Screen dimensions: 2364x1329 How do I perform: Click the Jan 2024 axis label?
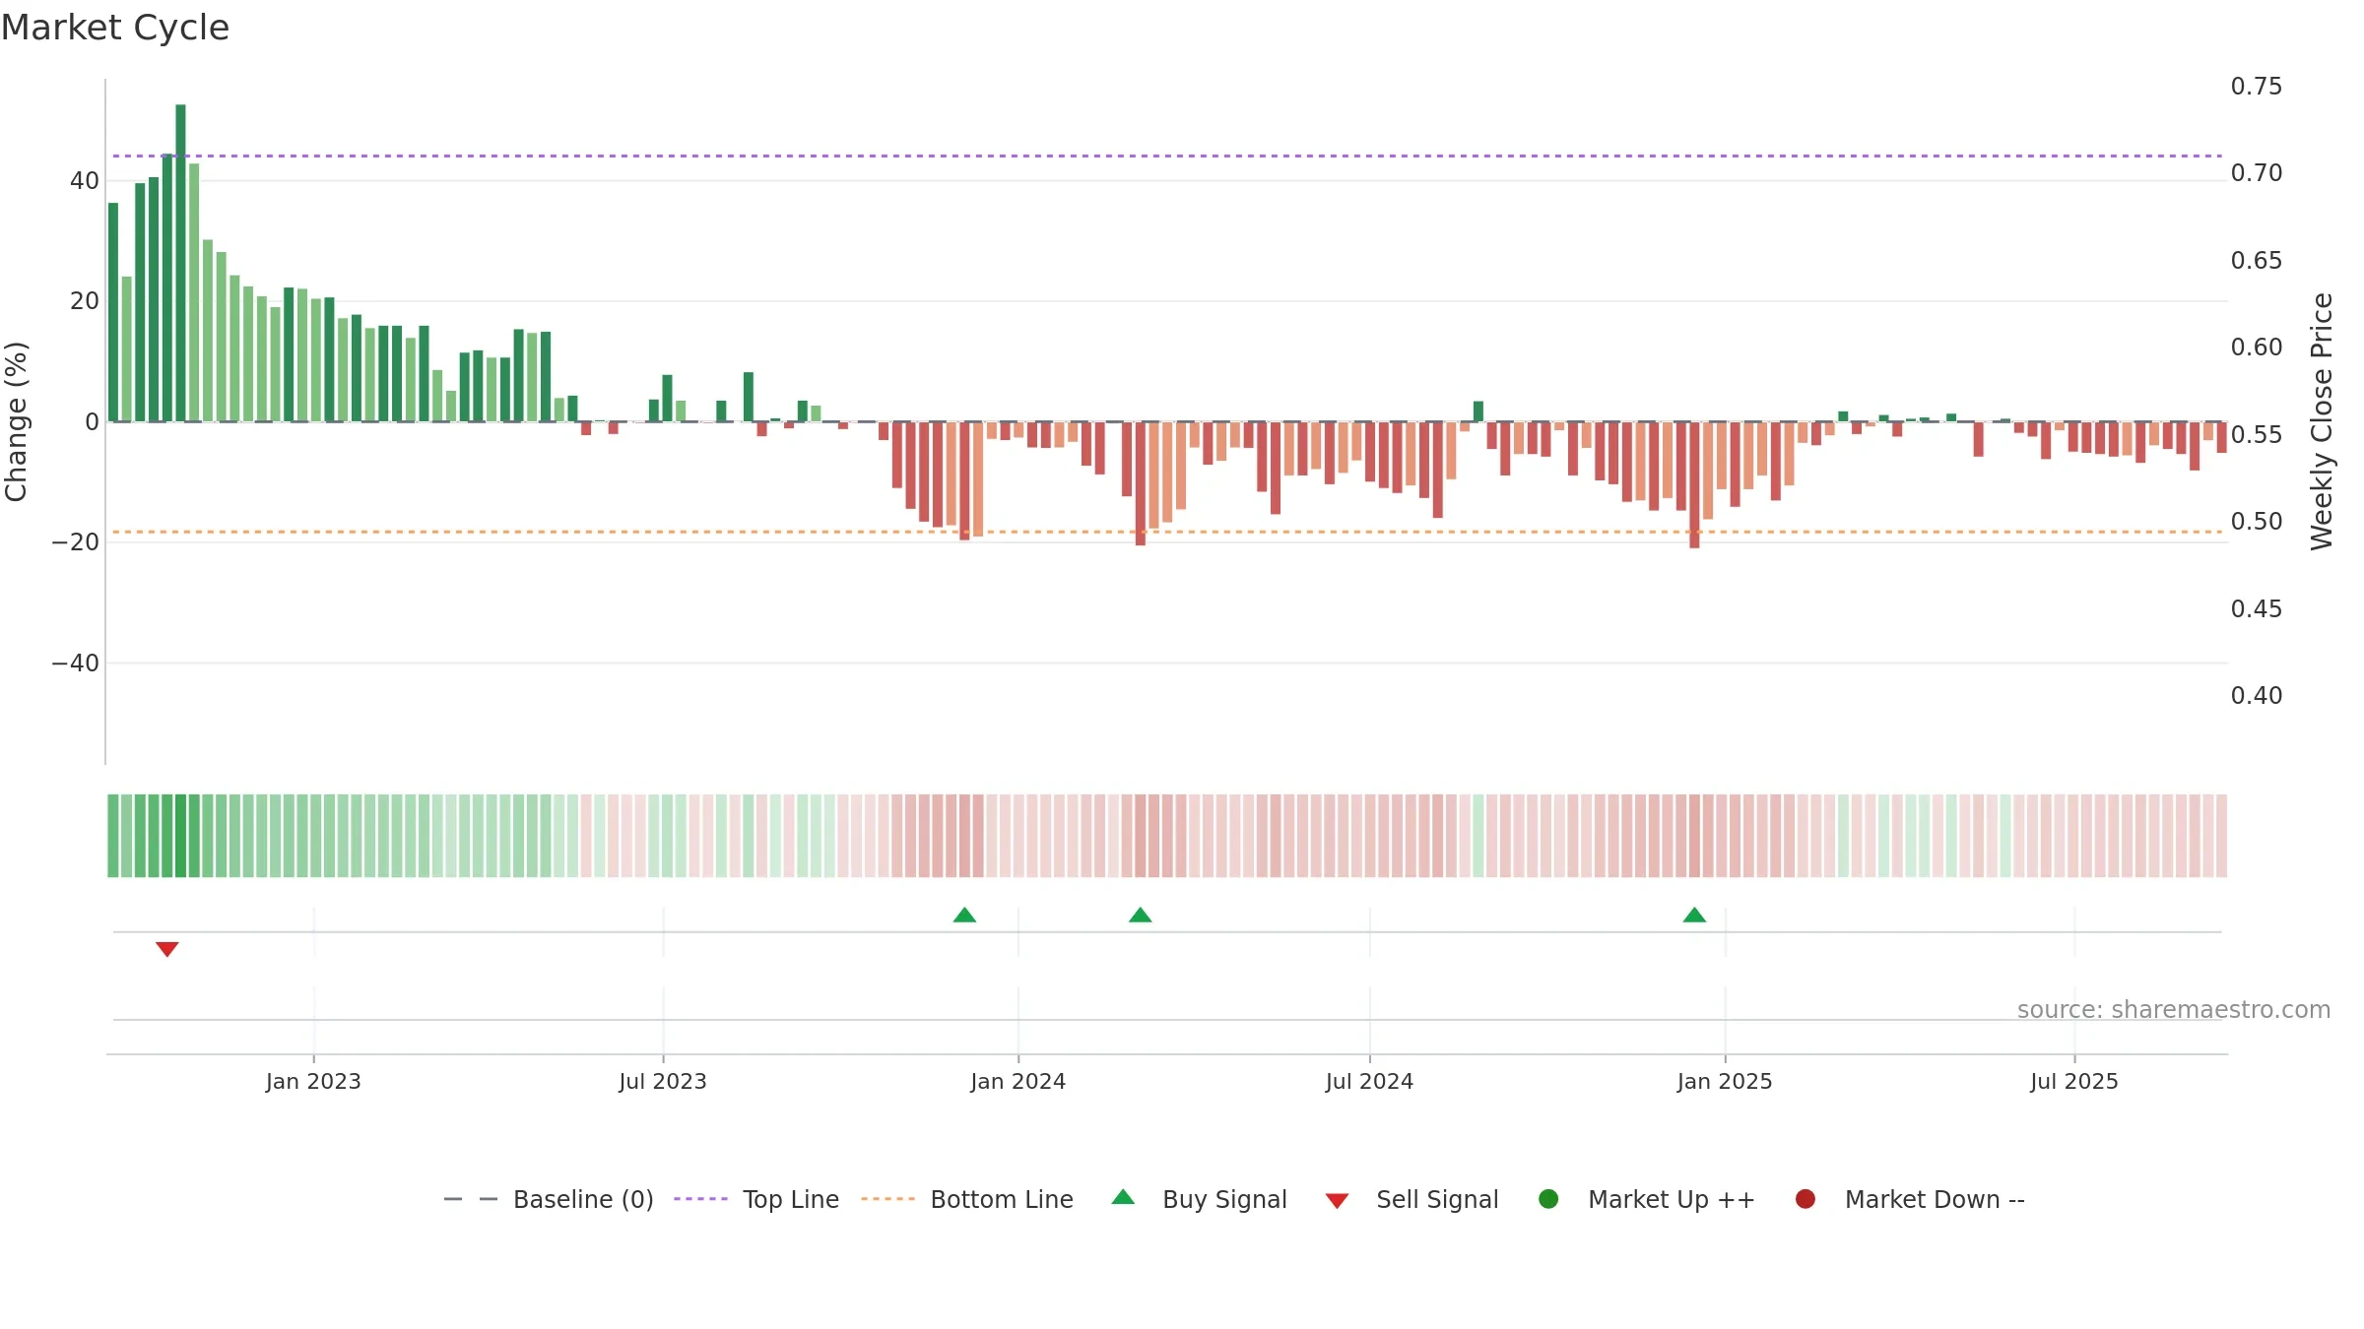coord(1018,1082)
